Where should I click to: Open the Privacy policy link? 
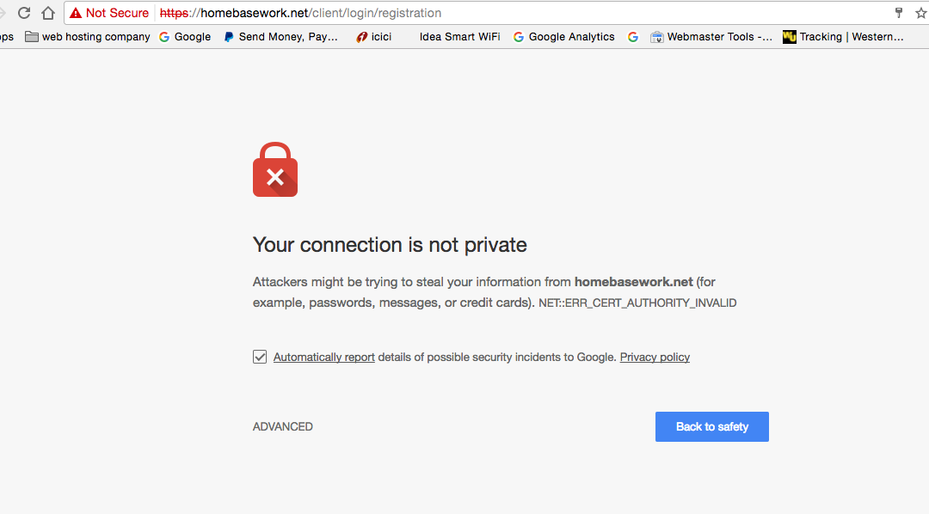[x=655, y=357]
